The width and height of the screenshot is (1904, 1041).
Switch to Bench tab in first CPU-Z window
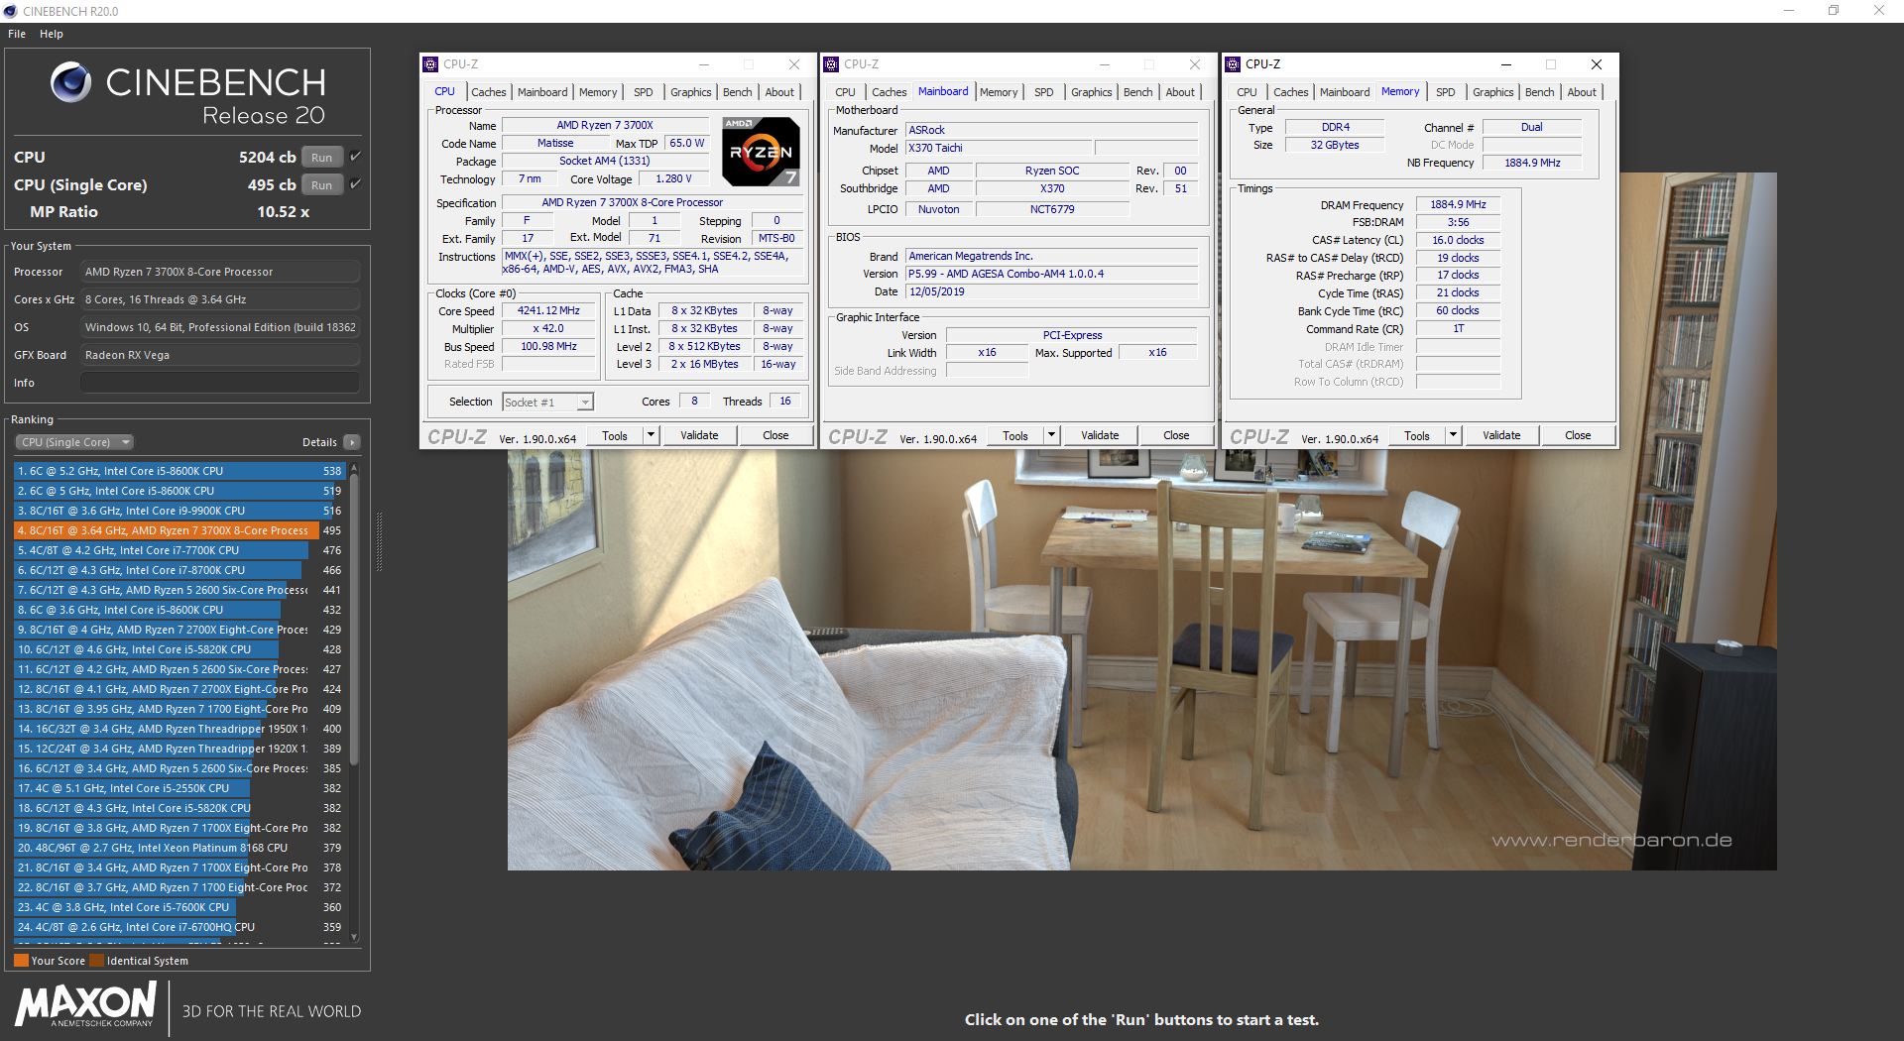click(x=737, y=92)
